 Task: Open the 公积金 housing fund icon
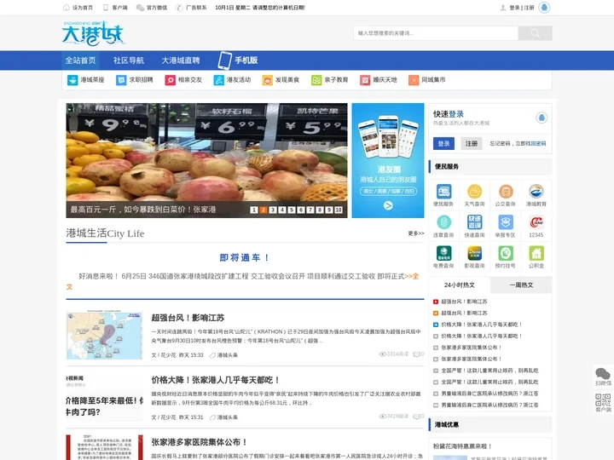pos(536,253)
